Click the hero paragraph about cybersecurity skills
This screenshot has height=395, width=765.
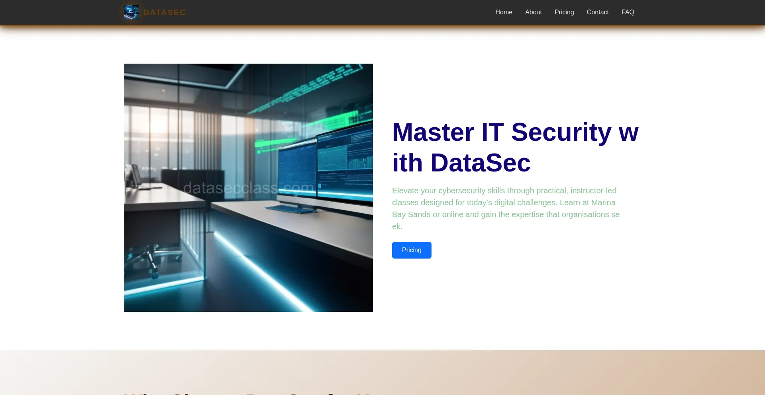(506, 208)
